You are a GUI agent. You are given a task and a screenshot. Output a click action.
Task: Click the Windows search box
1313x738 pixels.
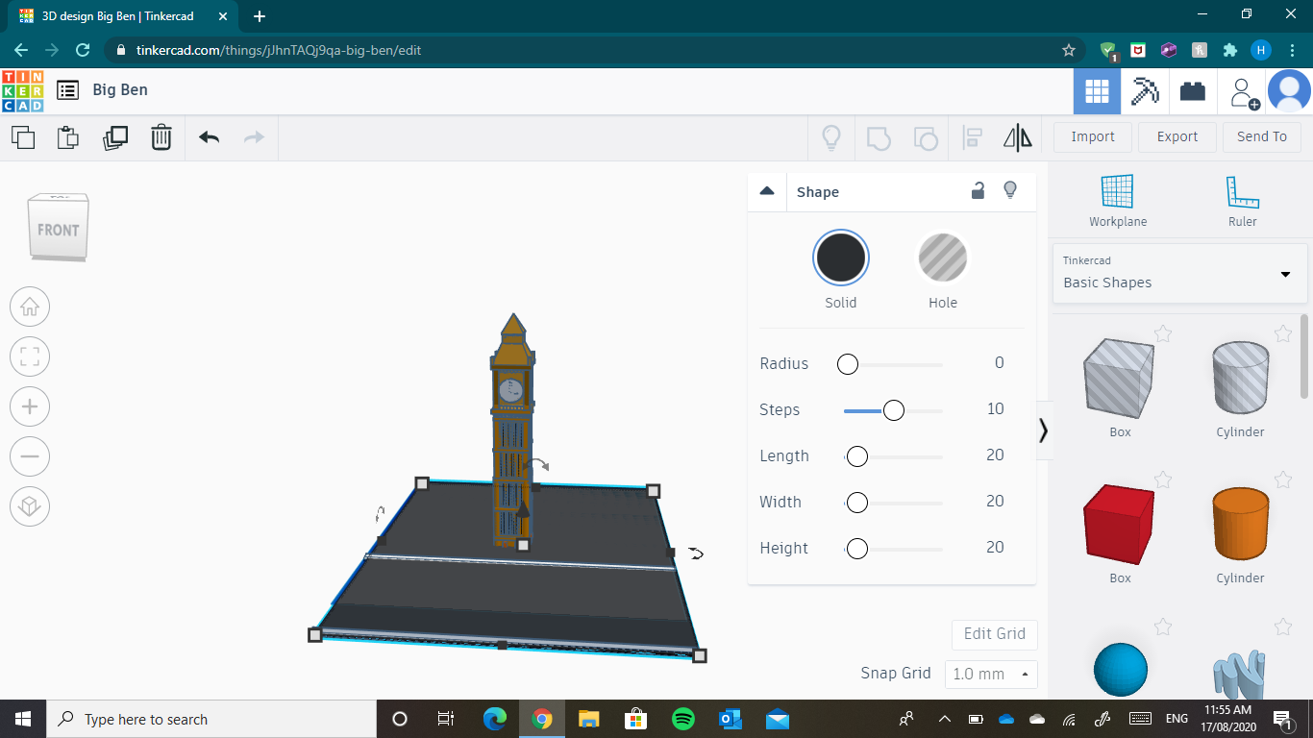(211, 719)
